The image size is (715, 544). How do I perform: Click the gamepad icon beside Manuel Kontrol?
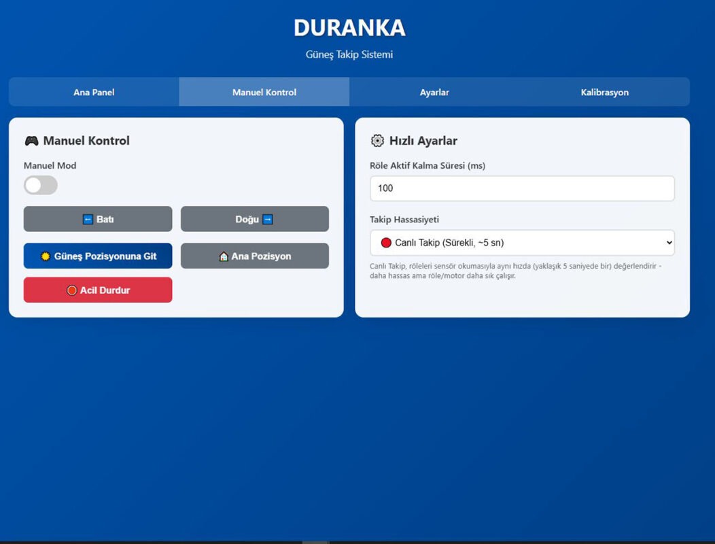(x=31, y=141)
